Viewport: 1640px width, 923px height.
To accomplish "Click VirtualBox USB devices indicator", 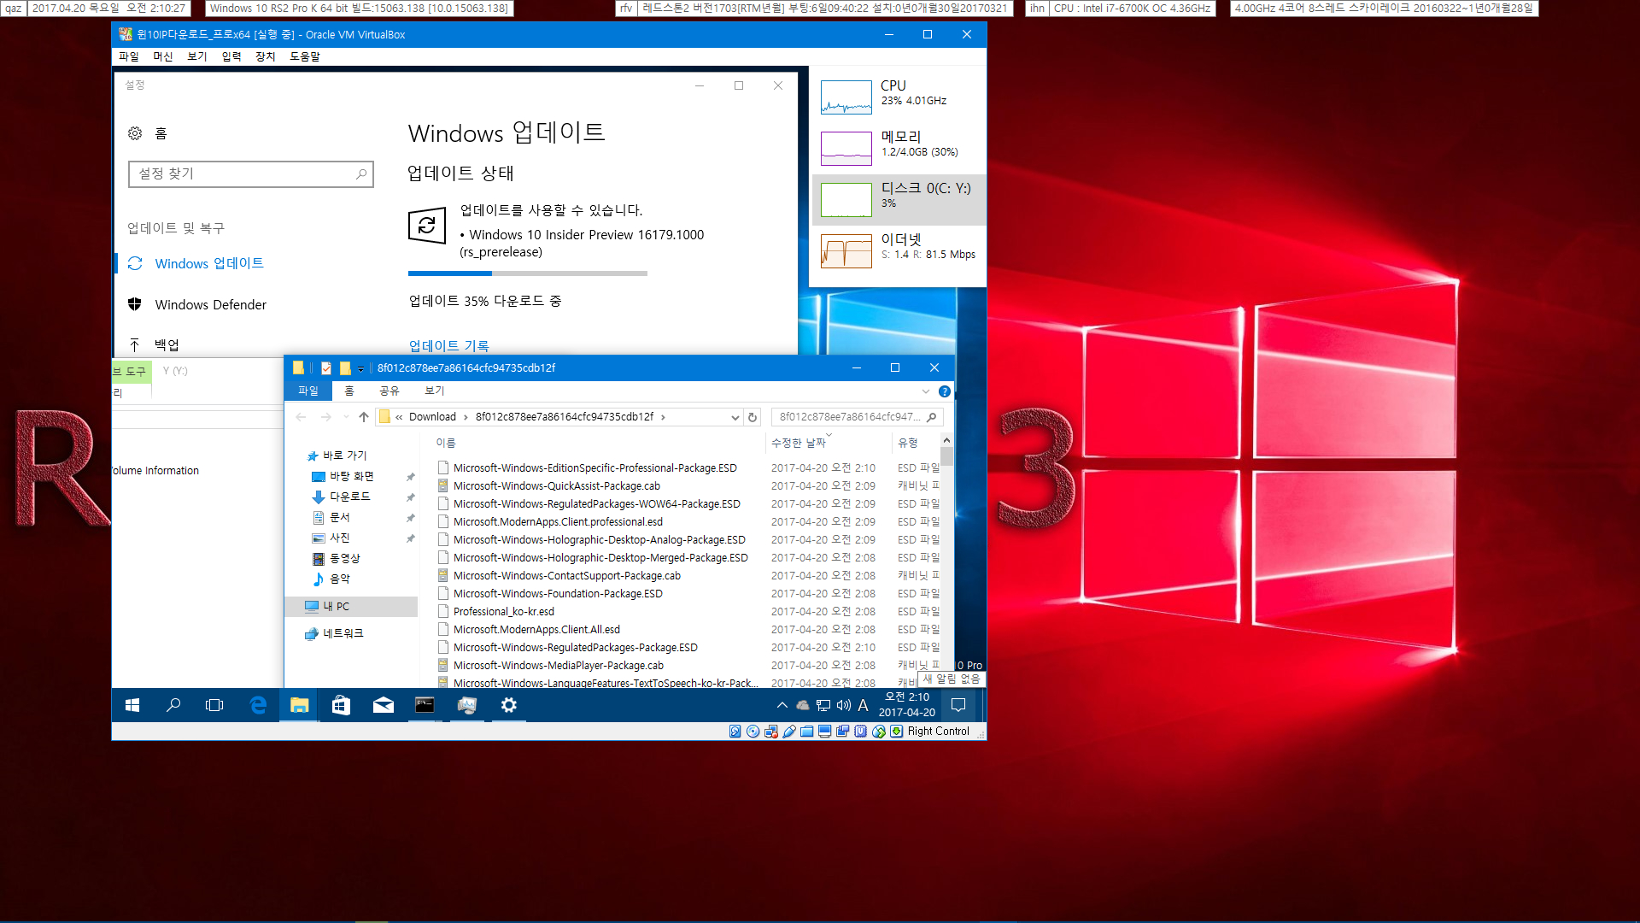I will (x=788, y=732).
